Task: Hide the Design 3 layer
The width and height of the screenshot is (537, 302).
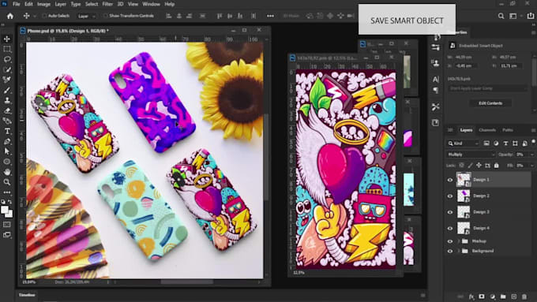Action: pyautogui.click(x=450, y=212)
